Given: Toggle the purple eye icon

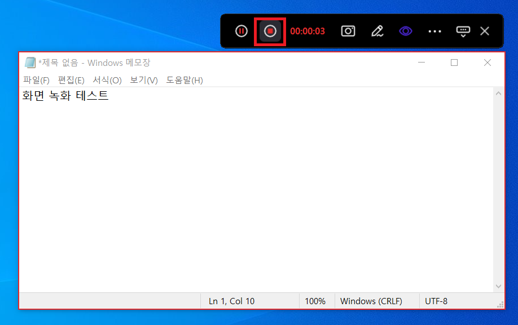Looking at the screenshot, I should [x=406, y=31].
